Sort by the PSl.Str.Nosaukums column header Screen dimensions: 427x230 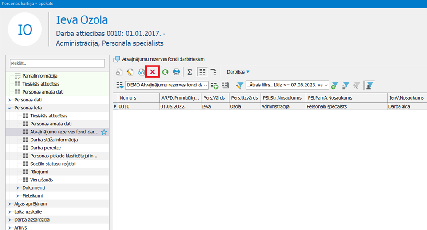[283, 97]
